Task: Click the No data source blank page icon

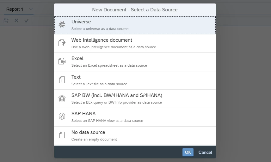Action: (x=62, y=135)
